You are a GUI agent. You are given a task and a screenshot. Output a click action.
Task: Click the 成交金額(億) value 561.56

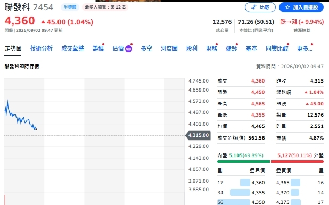click(x=257, y=138)
